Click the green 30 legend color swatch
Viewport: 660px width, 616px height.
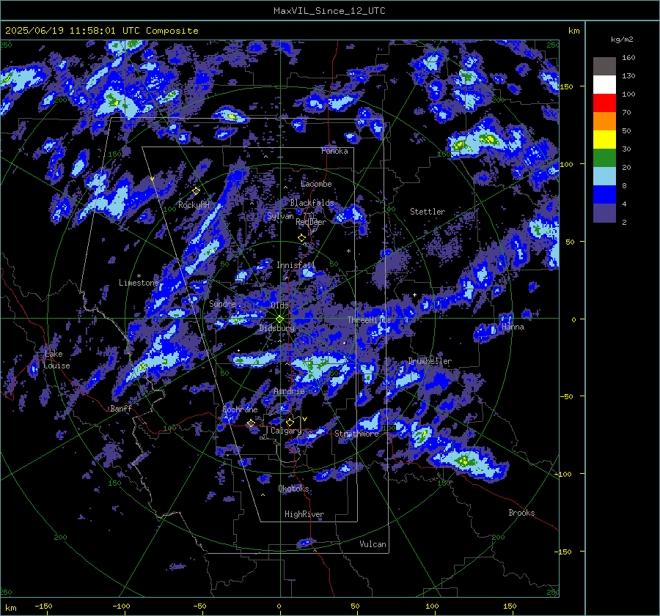(x=604, y=158)
